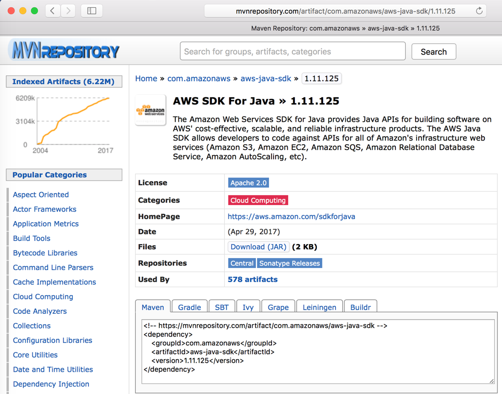Image resolution: width=502 pixels, height=394 pixels.
Task: Click the Amazon Web Services logo thumbnail
Action: click(150, 110)
